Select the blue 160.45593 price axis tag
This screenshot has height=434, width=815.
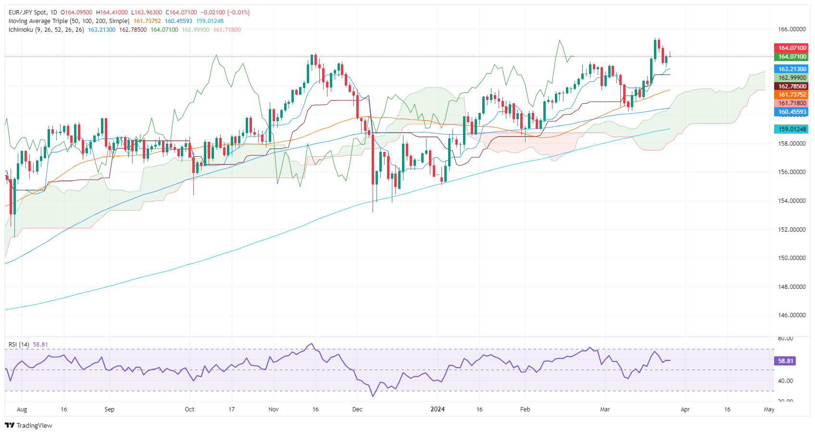[x=790, y=112]
